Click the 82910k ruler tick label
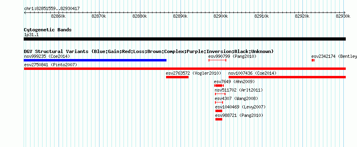Screen dimensions: 357x147 point(262,16)
